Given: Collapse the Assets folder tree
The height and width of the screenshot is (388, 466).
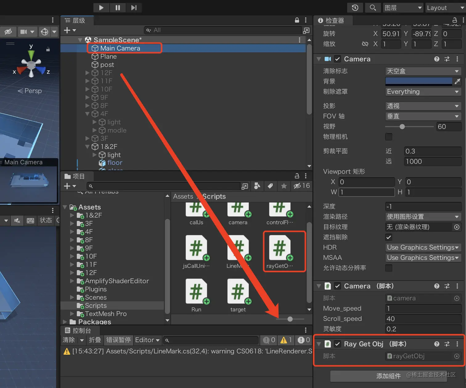Looking at the screenshot, I should click(x=65, y=207).
